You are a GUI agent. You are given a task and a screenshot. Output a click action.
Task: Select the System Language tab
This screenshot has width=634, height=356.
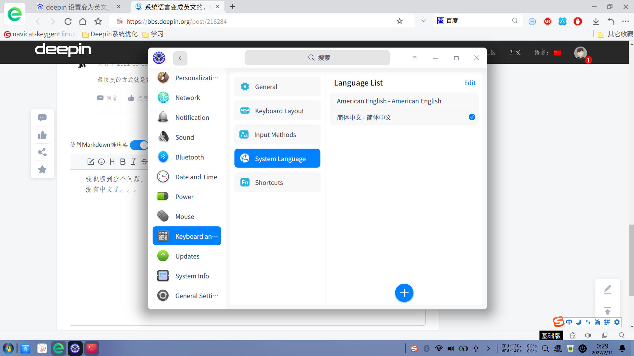point(277,159)
